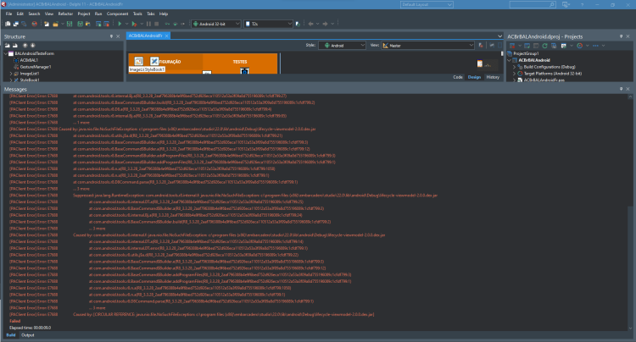Switch to the Output tab in Messages
Viewport: 636px width, 342px height.
[28, 335]
